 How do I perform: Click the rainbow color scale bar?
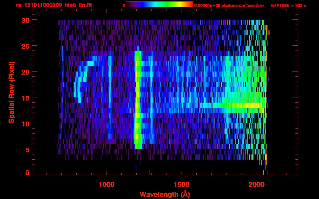point(159,4)
